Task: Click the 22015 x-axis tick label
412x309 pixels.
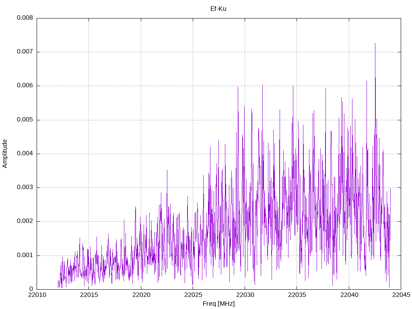Action: 89,295
